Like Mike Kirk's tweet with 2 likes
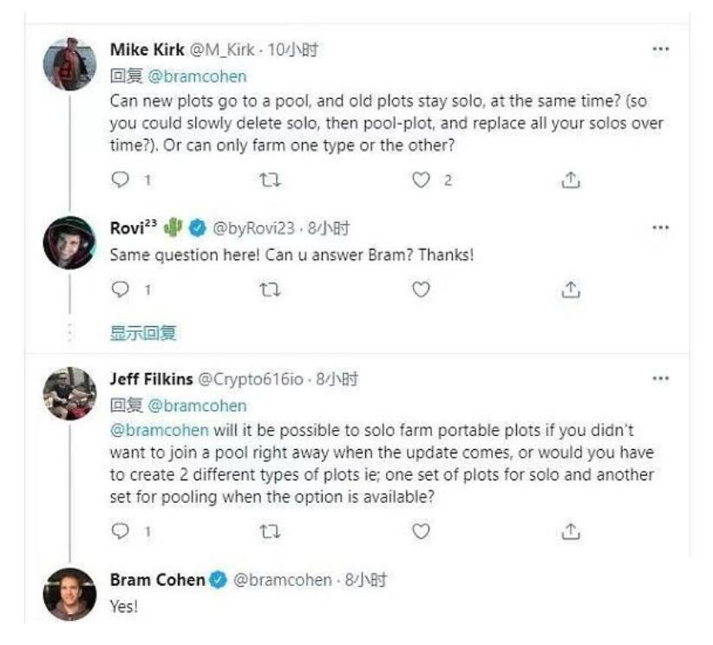 [x=421, y=180]
